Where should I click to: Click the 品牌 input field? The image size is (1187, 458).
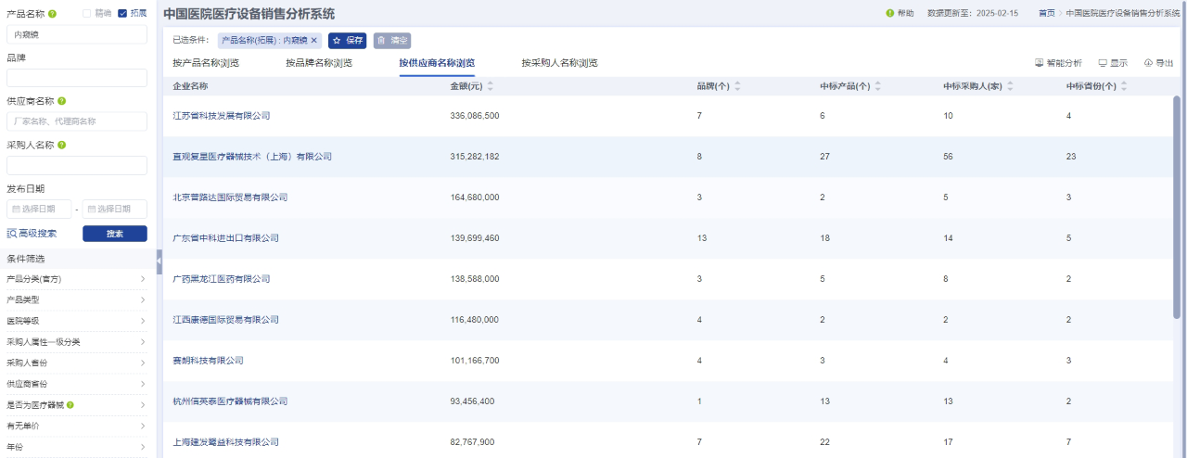click(77, 78)
